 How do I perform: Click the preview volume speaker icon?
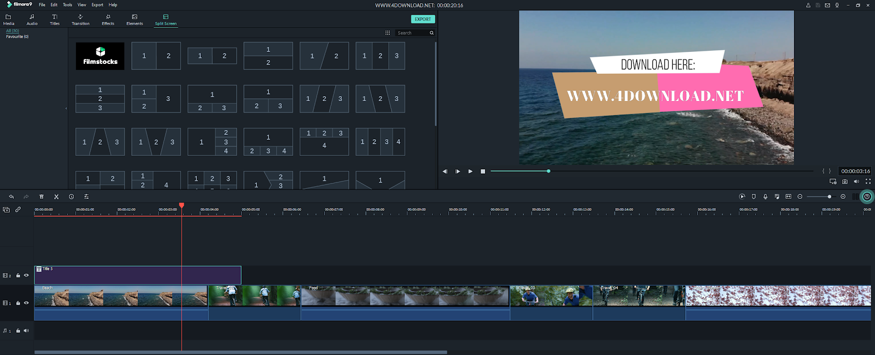tap(856, 181)
